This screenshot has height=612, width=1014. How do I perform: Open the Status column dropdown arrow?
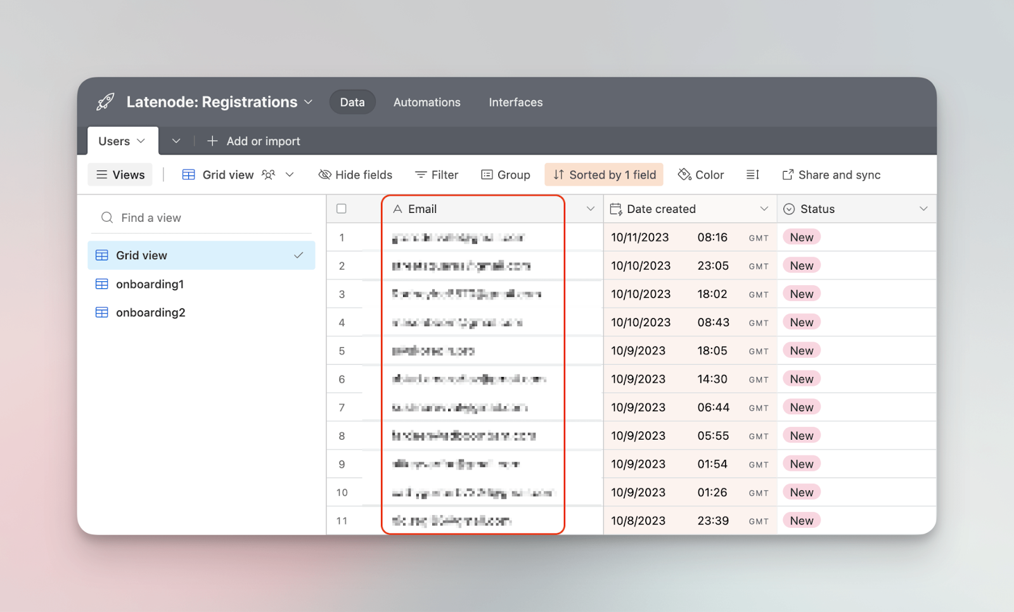923,208
